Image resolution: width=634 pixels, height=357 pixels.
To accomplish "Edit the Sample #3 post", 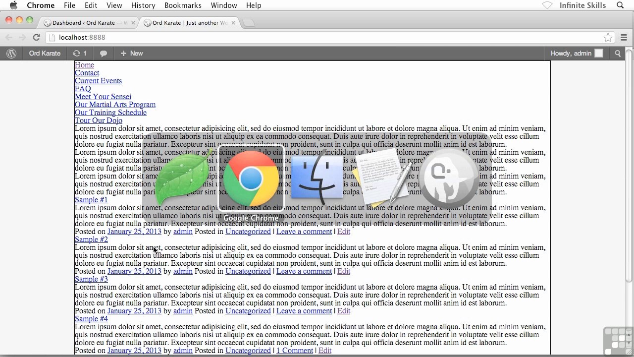I will pyautogui.click(x=344, y=311).
